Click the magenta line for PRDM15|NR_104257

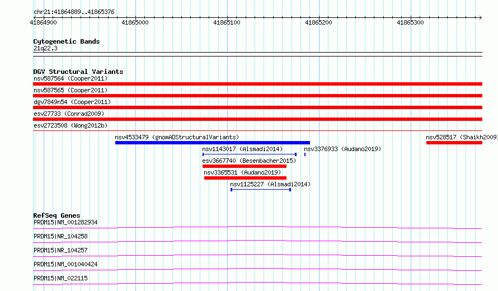click(257, 255)
